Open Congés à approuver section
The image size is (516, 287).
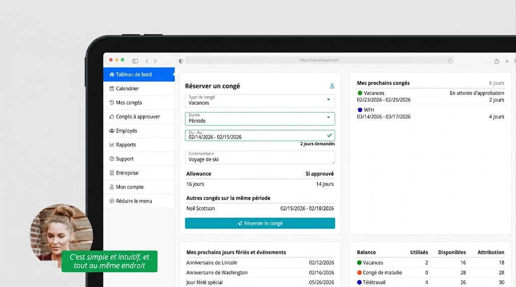139,117
